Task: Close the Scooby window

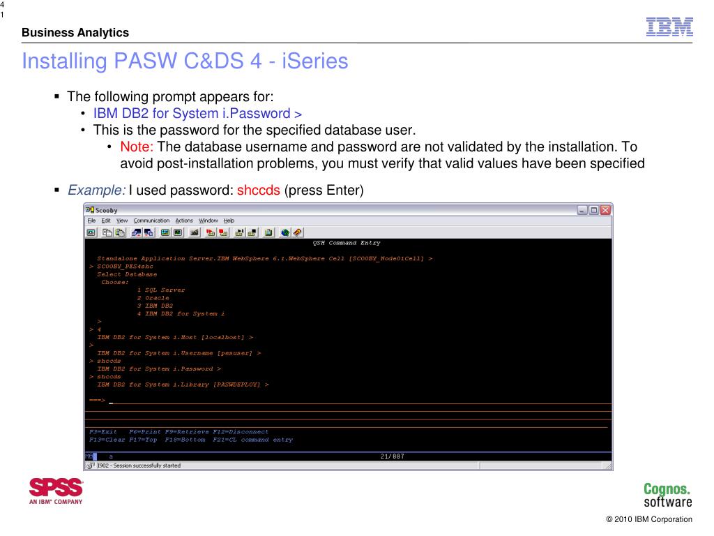Action: coord(606,210)
